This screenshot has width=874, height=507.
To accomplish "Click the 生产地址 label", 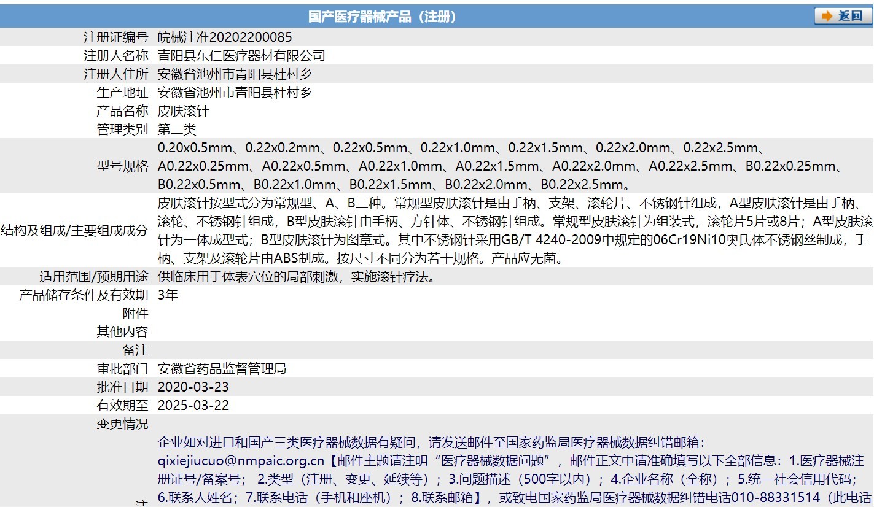I will [x=122, y=92].
